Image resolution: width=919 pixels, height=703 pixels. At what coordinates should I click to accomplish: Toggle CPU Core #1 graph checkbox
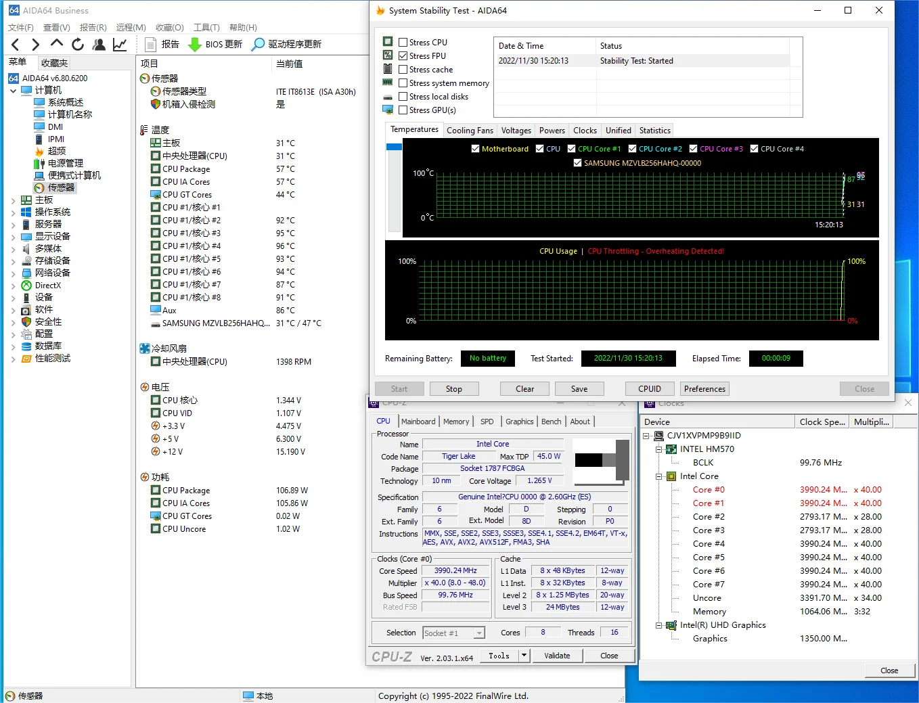pos(572,149)
